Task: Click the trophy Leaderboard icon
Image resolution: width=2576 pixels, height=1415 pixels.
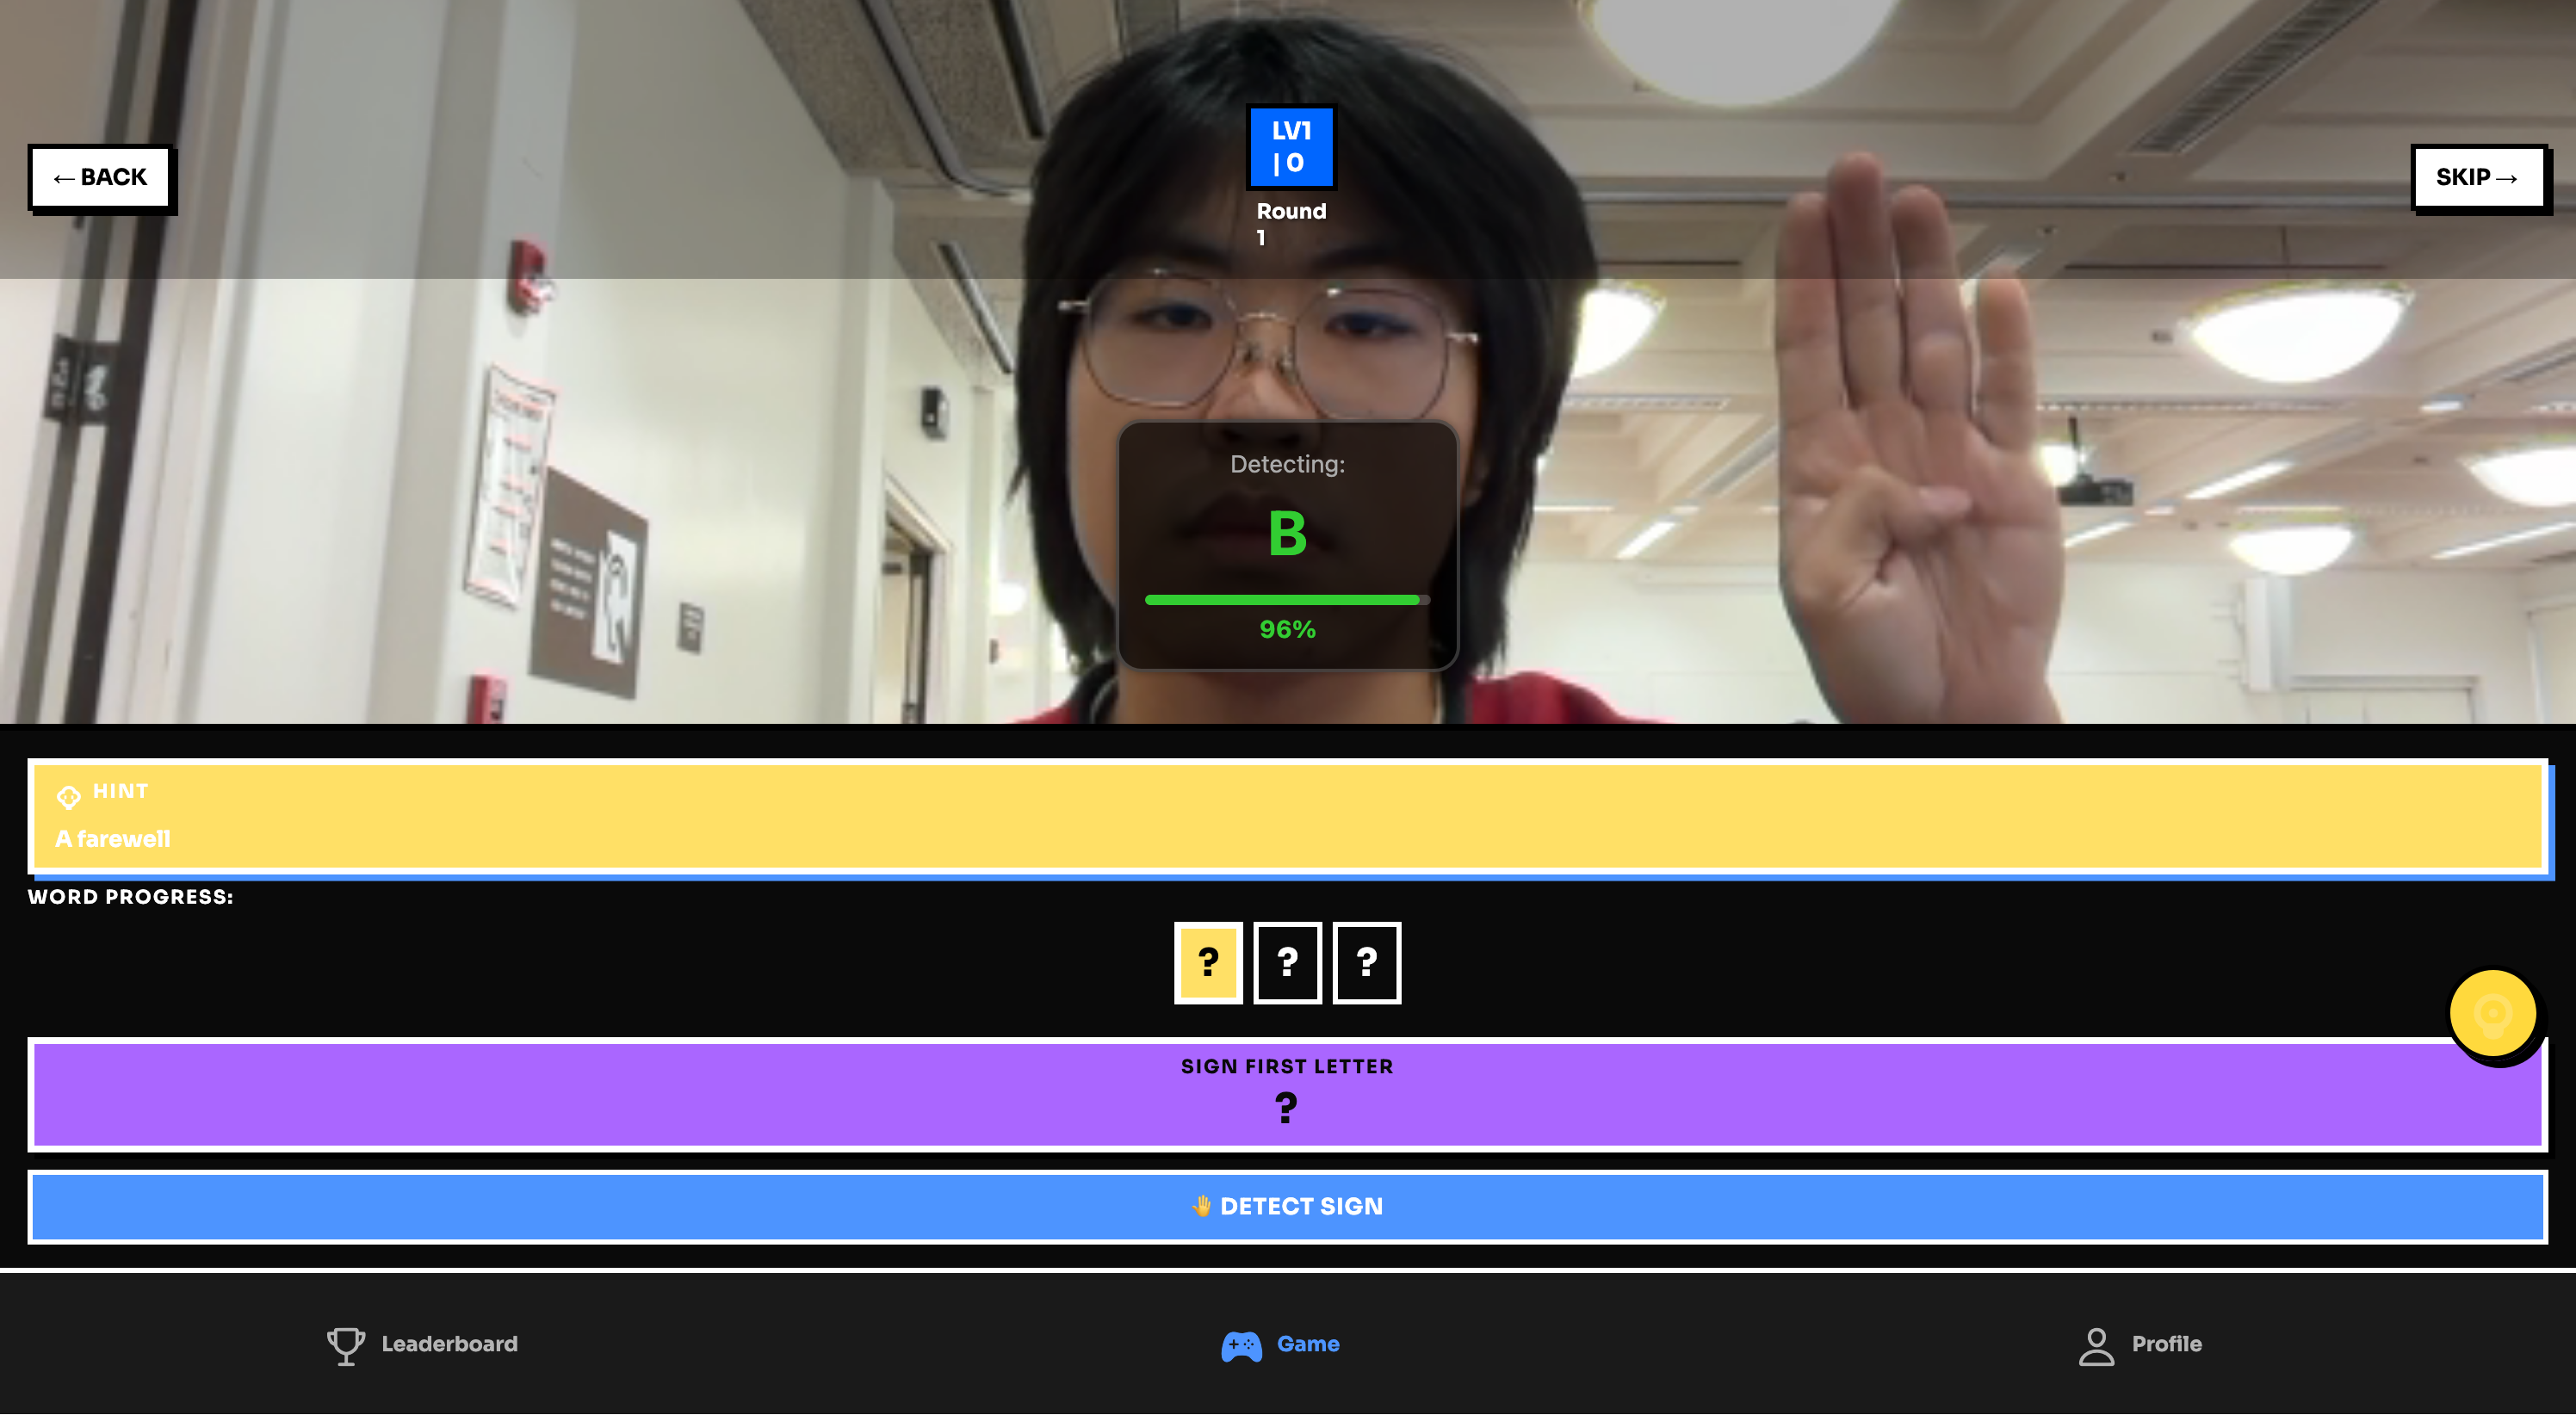Action: point(346,1345)
